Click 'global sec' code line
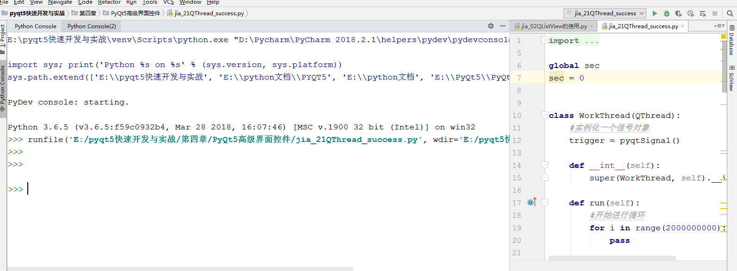 tap(574, 66)
